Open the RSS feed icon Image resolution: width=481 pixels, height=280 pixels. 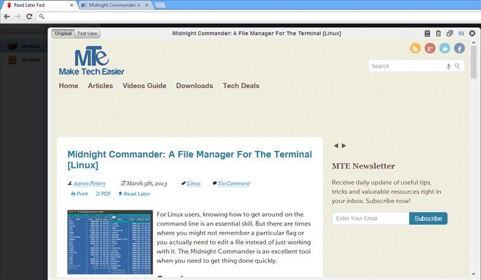[x=415, y=48]
